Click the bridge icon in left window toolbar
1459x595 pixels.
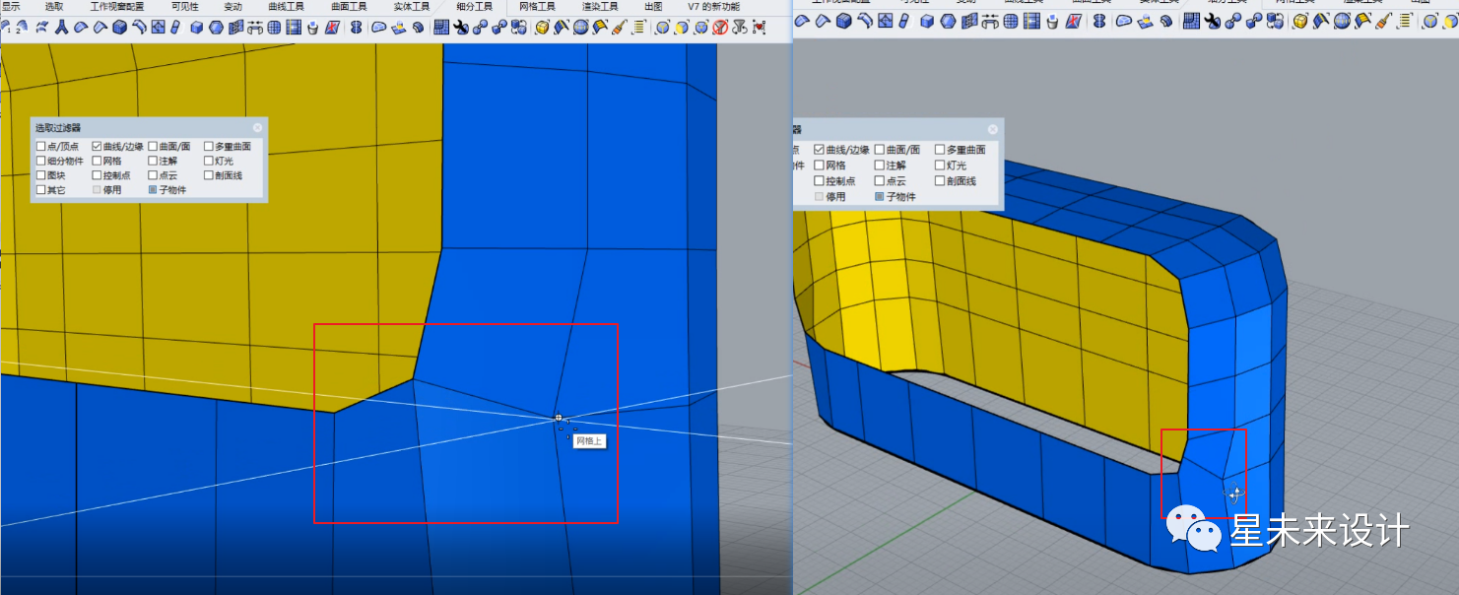click(255, 28)
